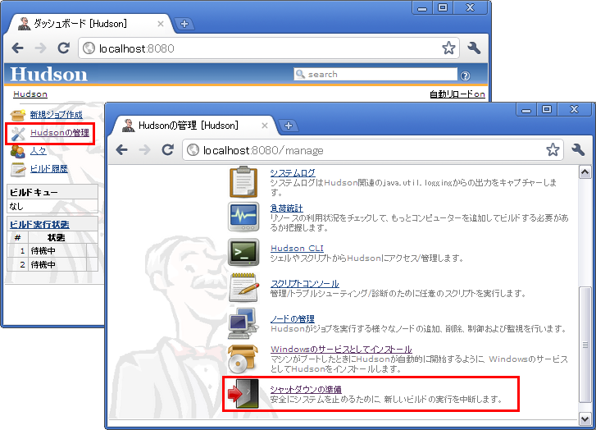The image size is (596, 430).
Task: Click the Hudsonの管理 sidebar link
Action: [x=60, y=132]
